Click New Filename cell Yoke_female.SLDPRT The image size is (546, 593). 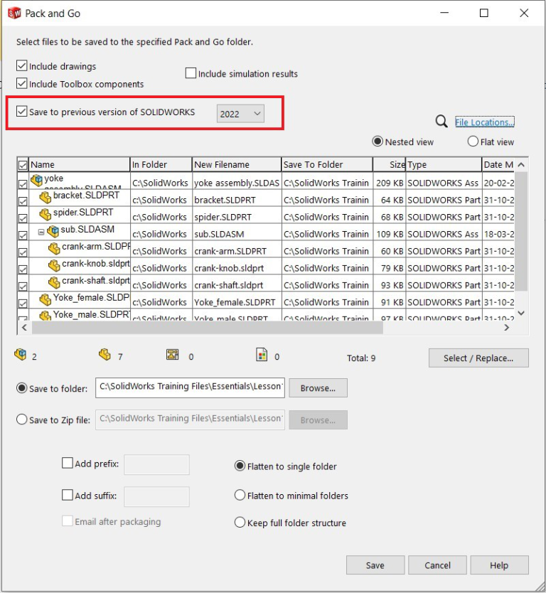237,301
